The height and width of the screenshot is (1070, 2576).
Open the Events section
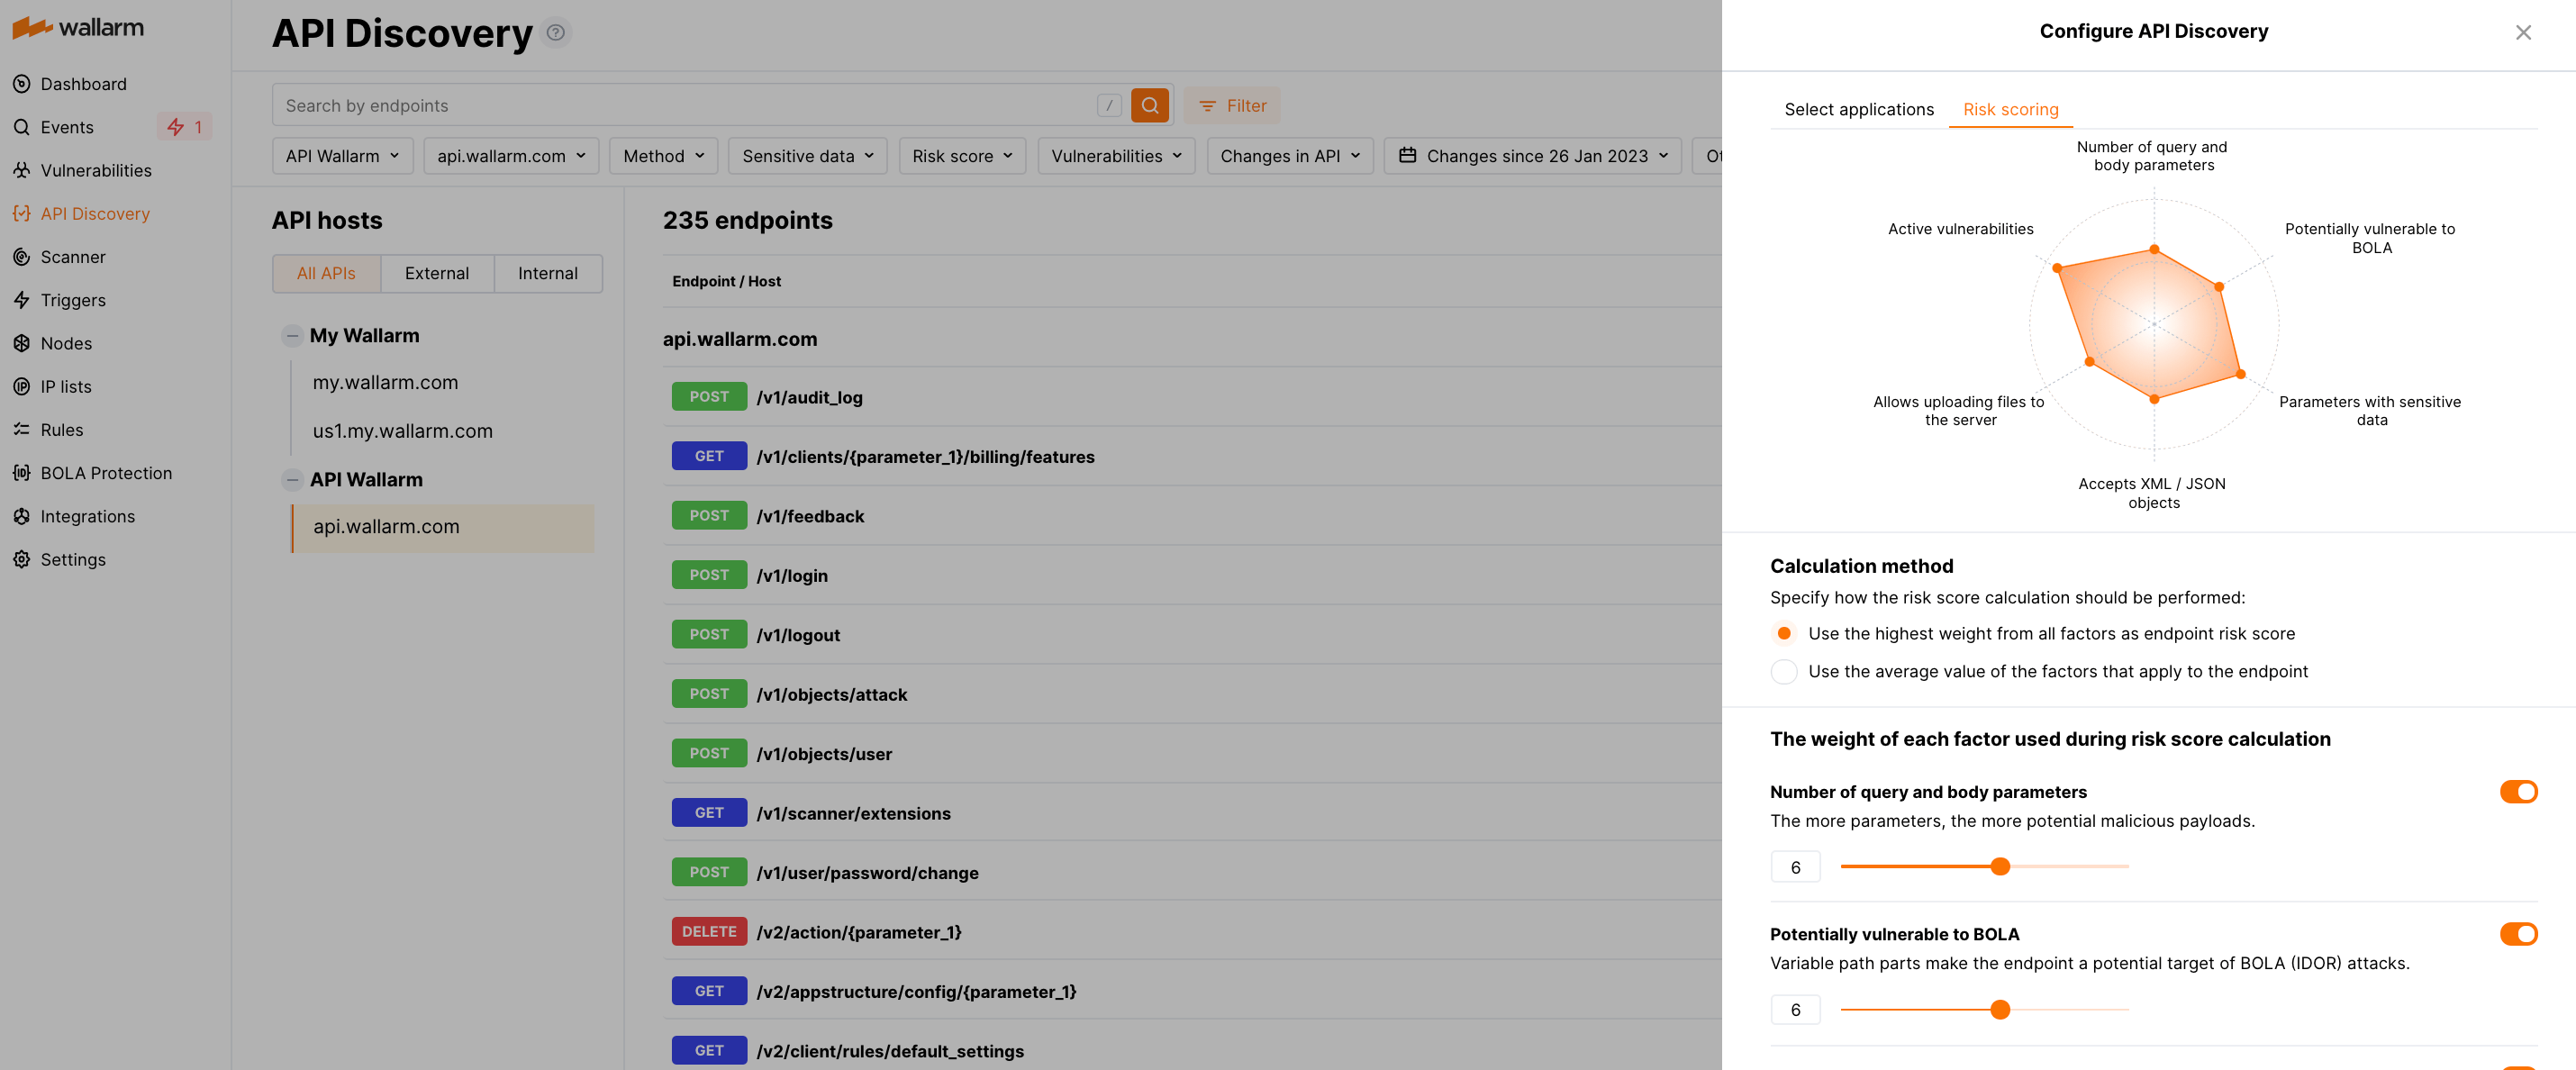coord(67,127)
